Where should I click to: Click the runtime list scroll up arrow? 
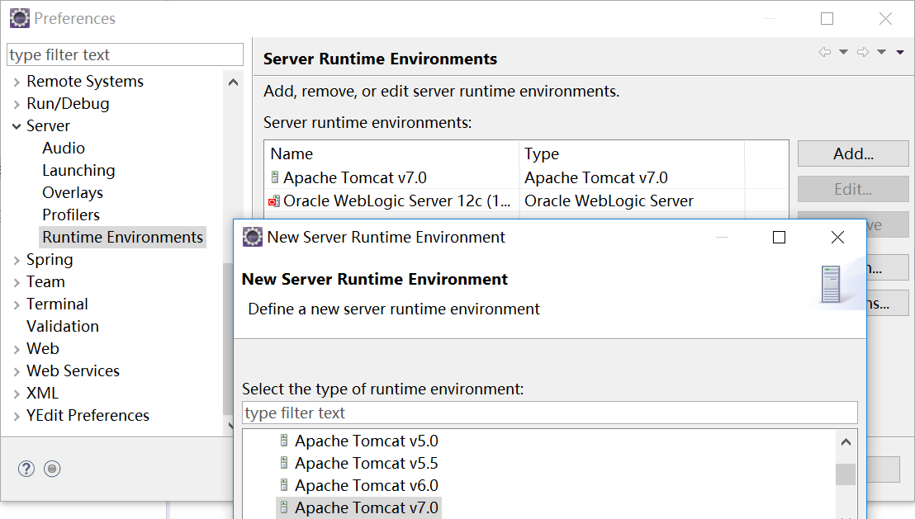846,442
